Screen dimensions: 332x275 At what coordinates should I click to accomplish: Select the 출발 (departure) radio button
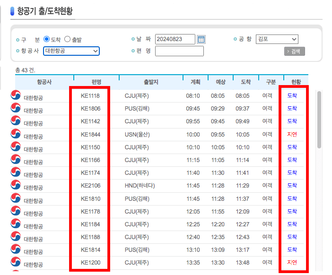[x=67, y=39]
